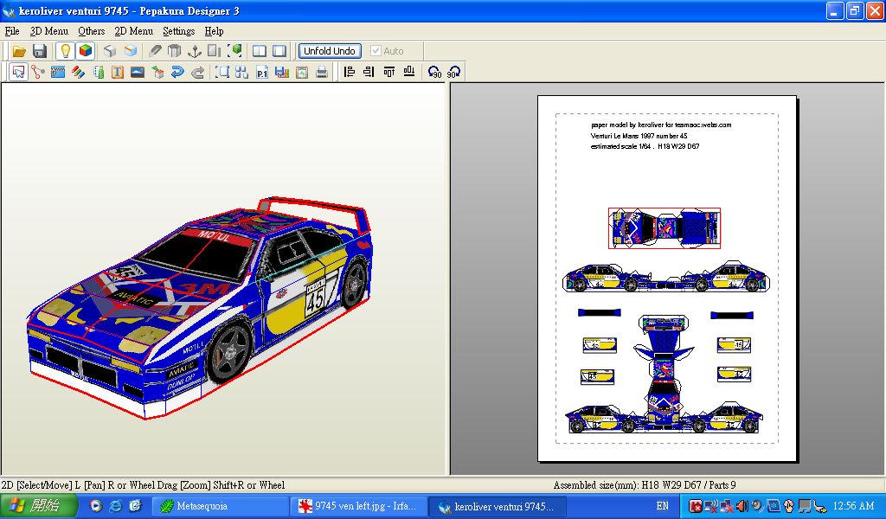886x519 pixels.
Task: Click the four-squares arrange parts icon
Action: point(242,73)
